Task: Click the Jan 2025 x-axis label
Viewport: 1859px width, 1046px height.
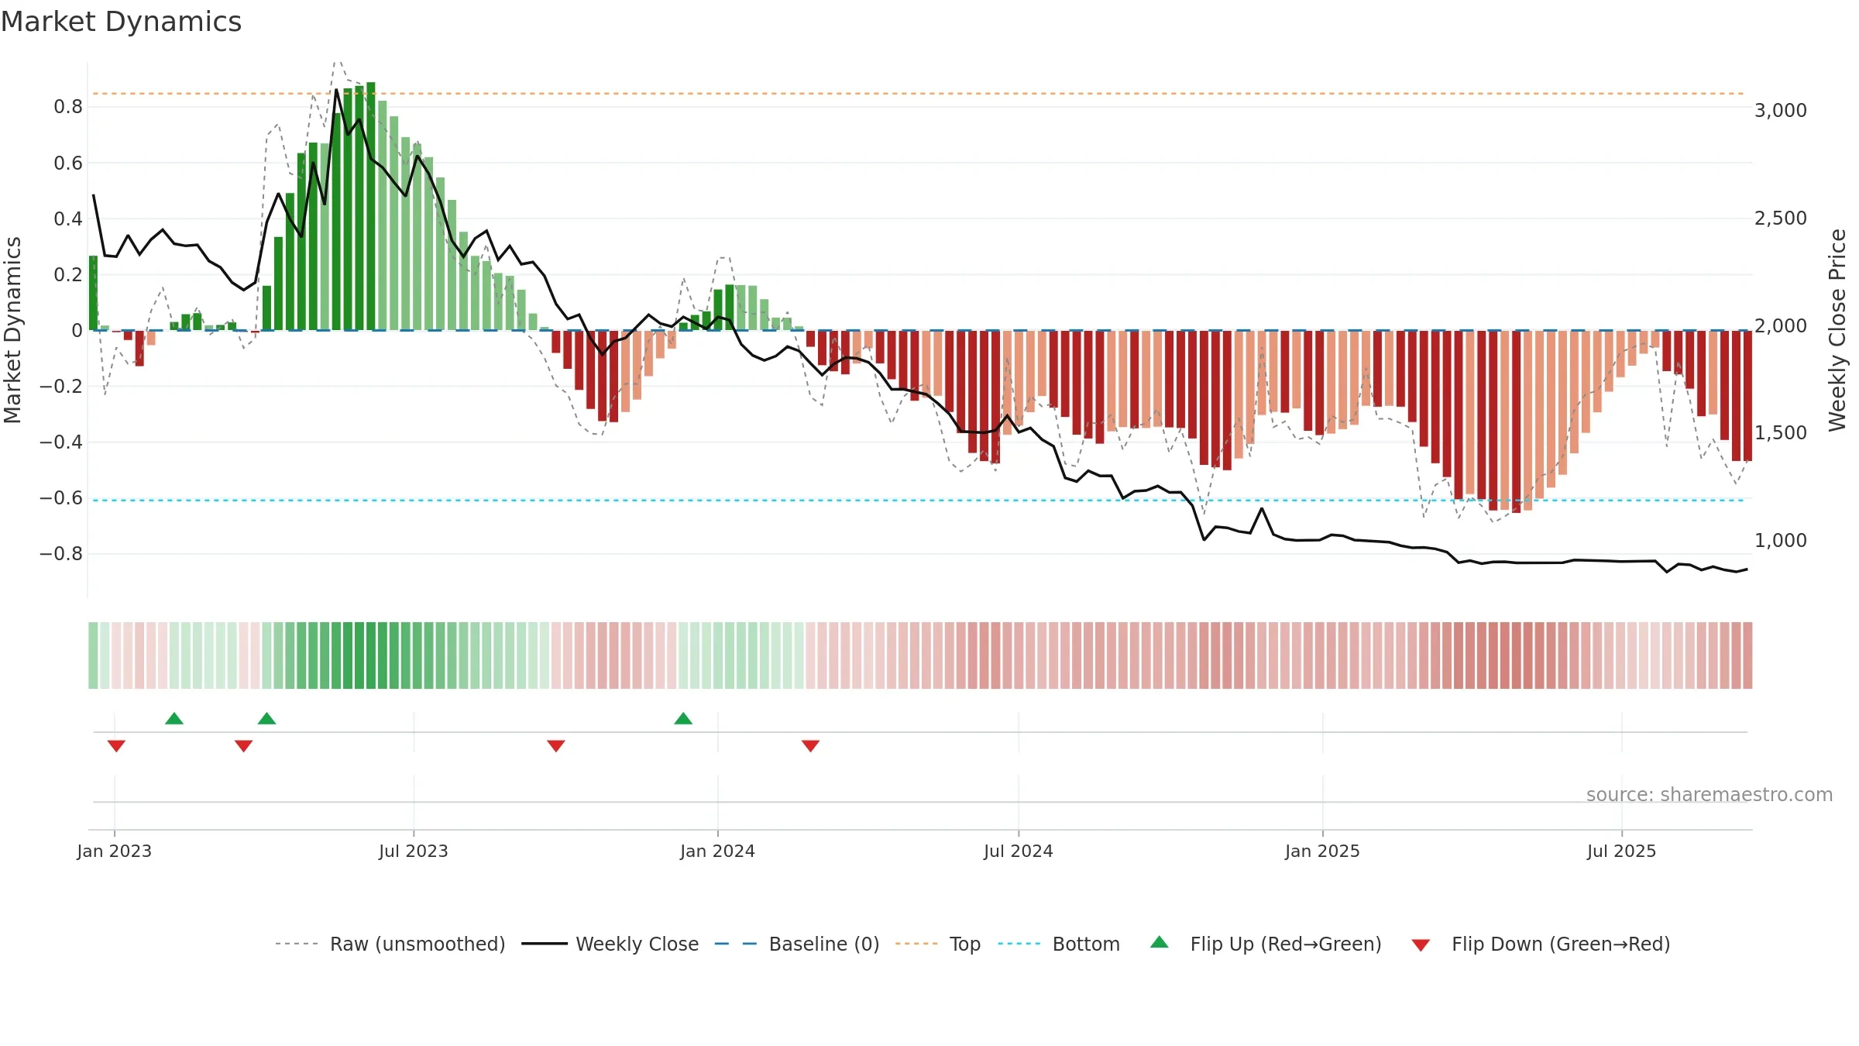Action: click(1323, 851)
